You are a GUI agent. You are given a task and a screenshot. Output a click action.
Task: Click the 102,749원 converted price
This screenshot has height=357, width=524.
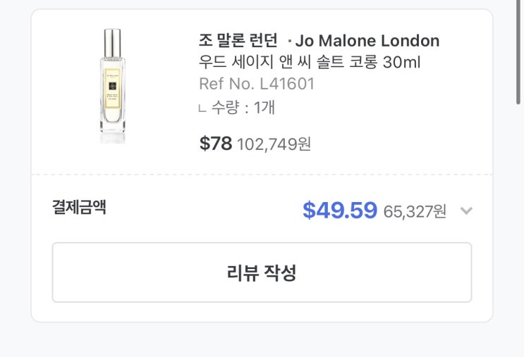pos(274,144)
